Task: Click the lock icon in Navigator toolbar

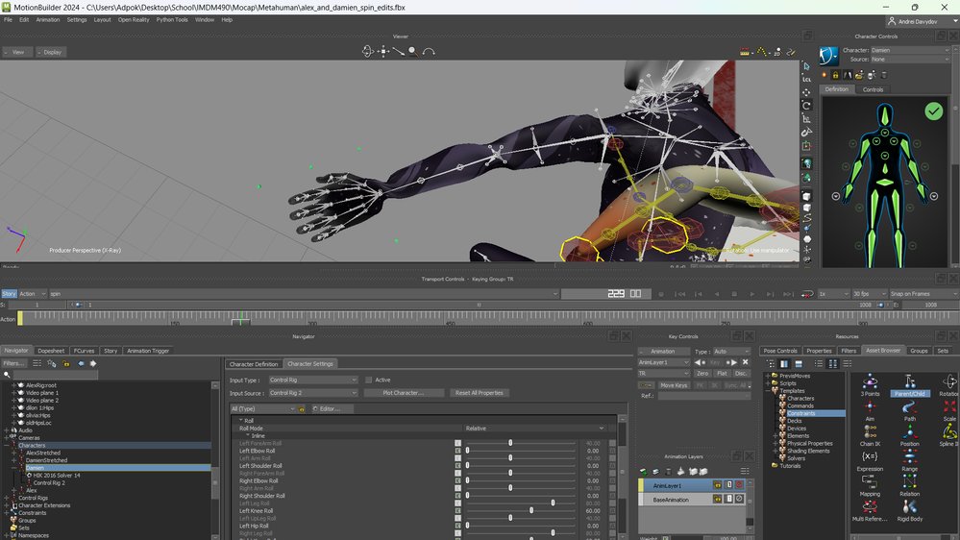Action: coord(66,363)
